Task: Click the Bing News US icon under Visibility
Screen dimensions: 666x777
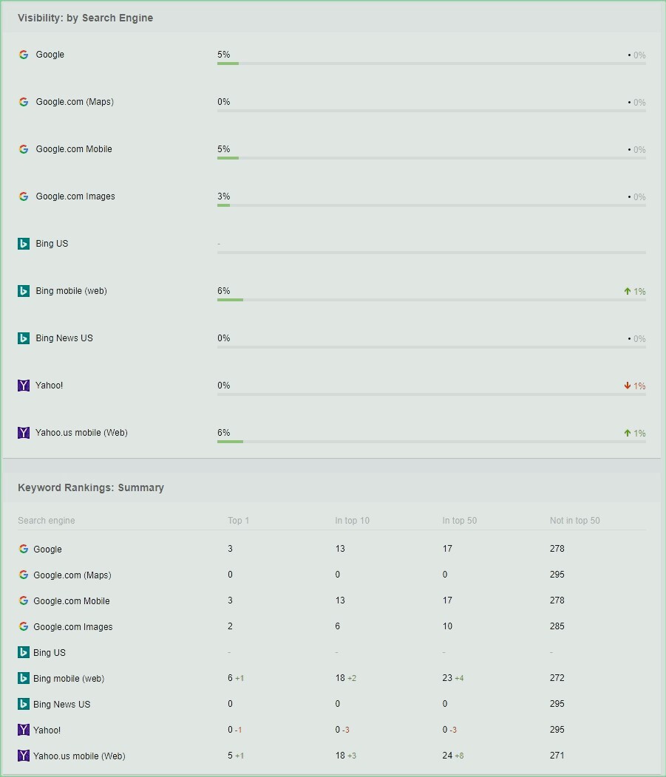Action: click(x=24, y=338)
